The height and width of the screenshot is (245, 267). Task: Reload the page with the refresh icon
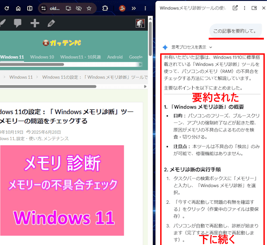[7, 8]
